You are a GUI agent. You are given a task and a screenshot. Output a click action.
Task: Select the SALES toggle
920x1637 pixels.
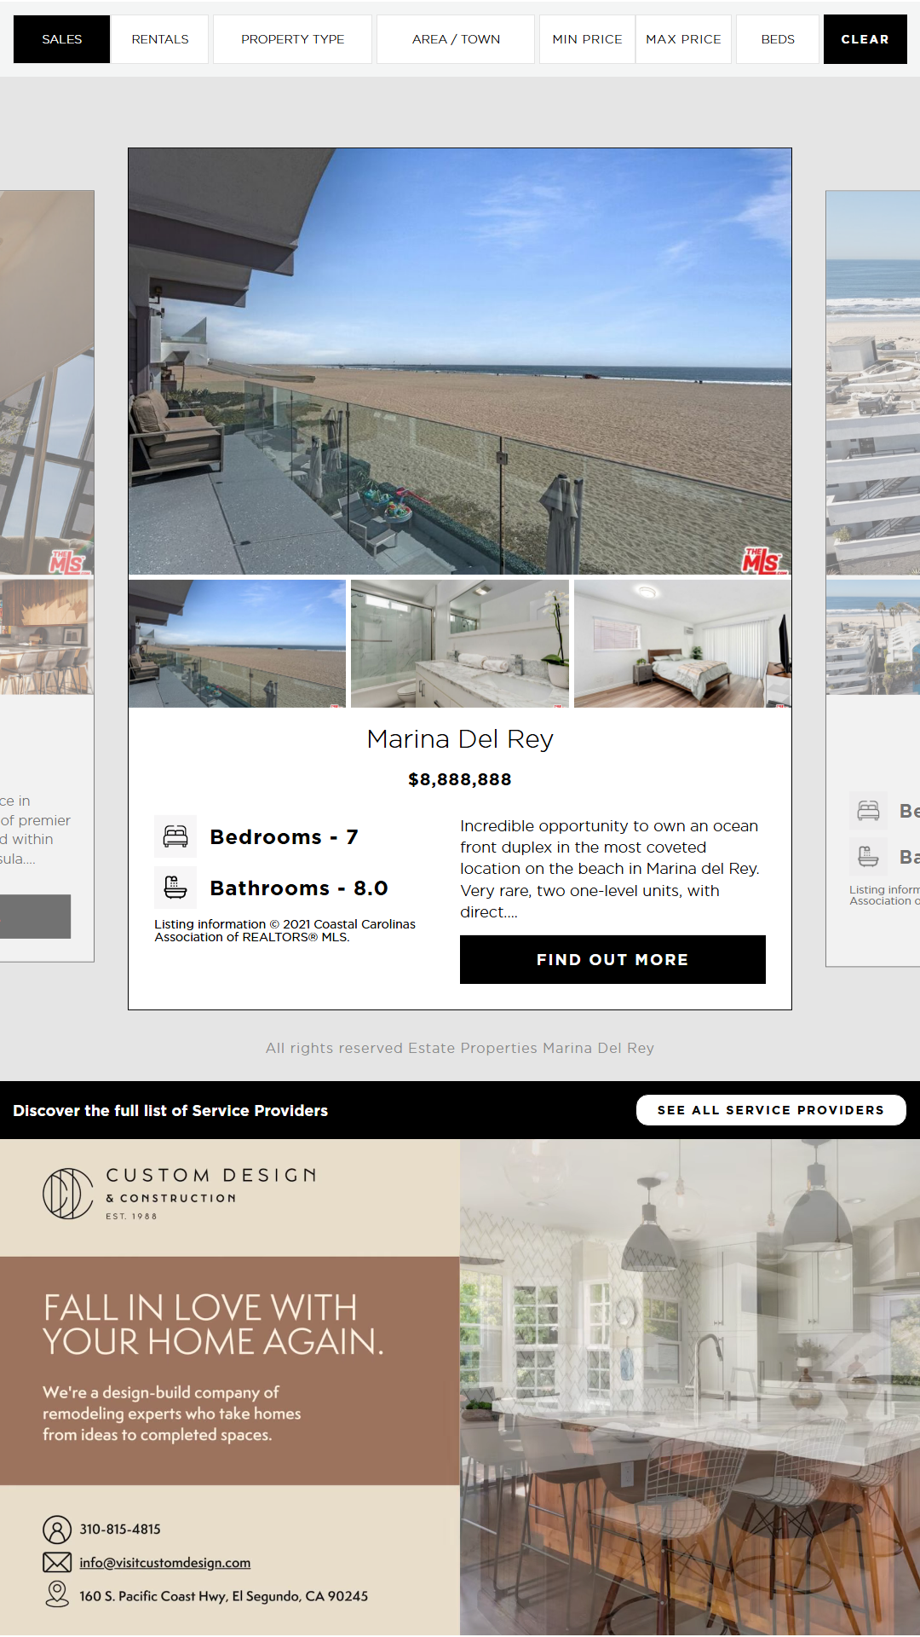pos(62,39)
